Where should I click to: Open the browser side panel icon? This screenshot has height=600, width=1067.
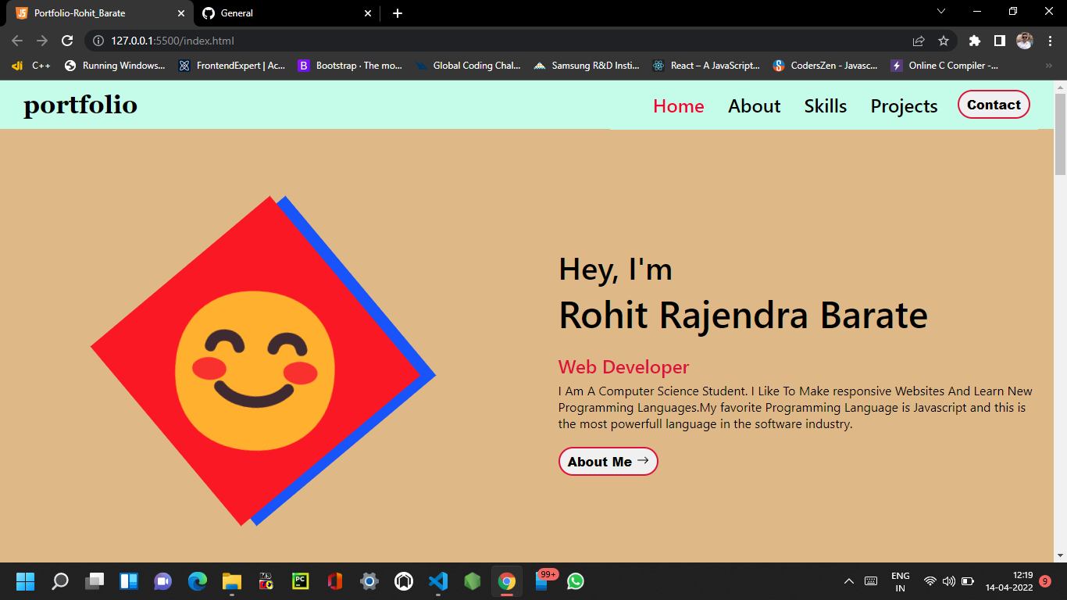[x=1000, y=40]
